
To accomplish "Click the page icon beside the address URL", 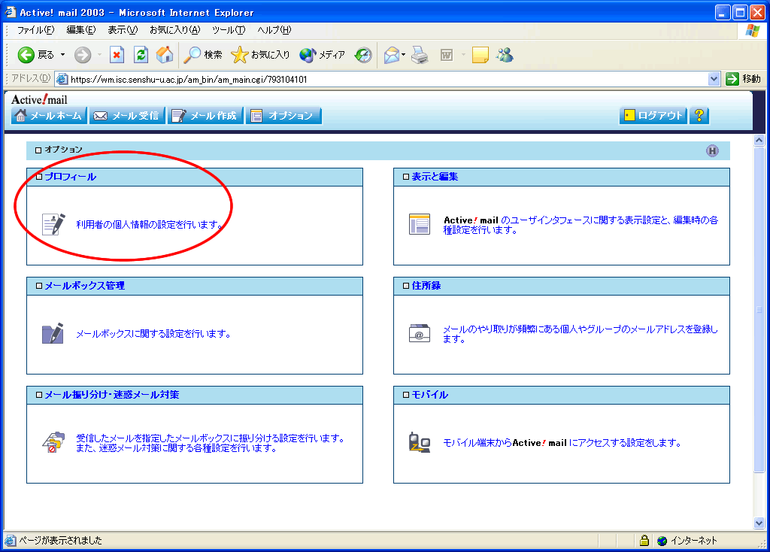I will (62, 78).
